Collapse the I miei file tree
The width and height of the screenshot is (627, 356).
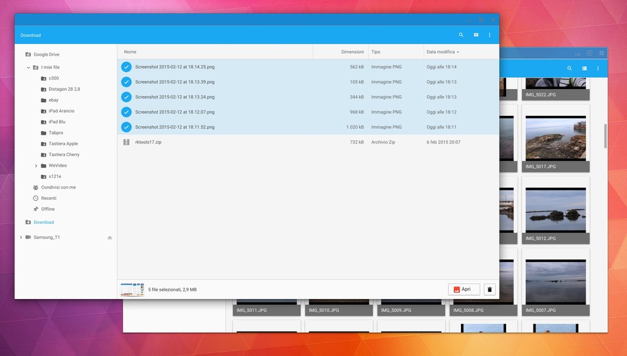click(x=28, y=68)
